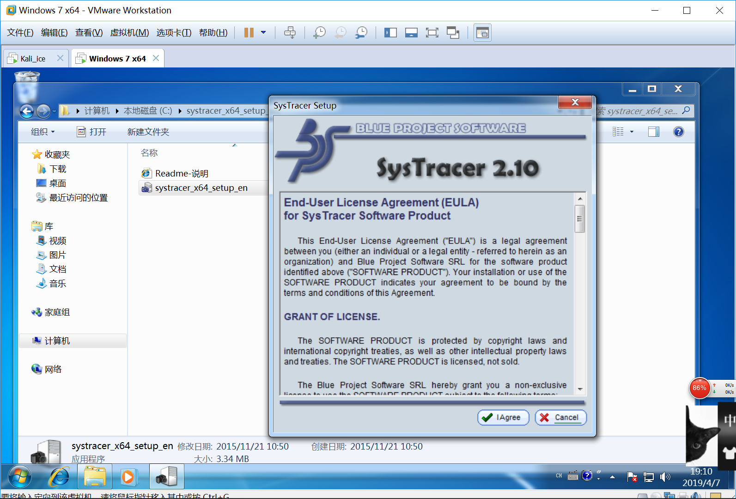Click the EULA scrollbar down arrow
Viewport: 736px width, 499px height.
tap(580, 389)
